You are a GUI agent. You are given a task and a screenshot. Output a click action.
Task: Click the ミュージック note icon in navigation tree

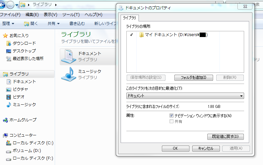coord(9,105)
